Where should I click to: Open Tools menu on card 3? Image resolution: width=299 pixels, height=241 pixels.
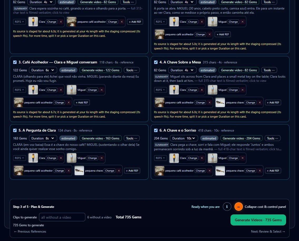click(131, 70)
